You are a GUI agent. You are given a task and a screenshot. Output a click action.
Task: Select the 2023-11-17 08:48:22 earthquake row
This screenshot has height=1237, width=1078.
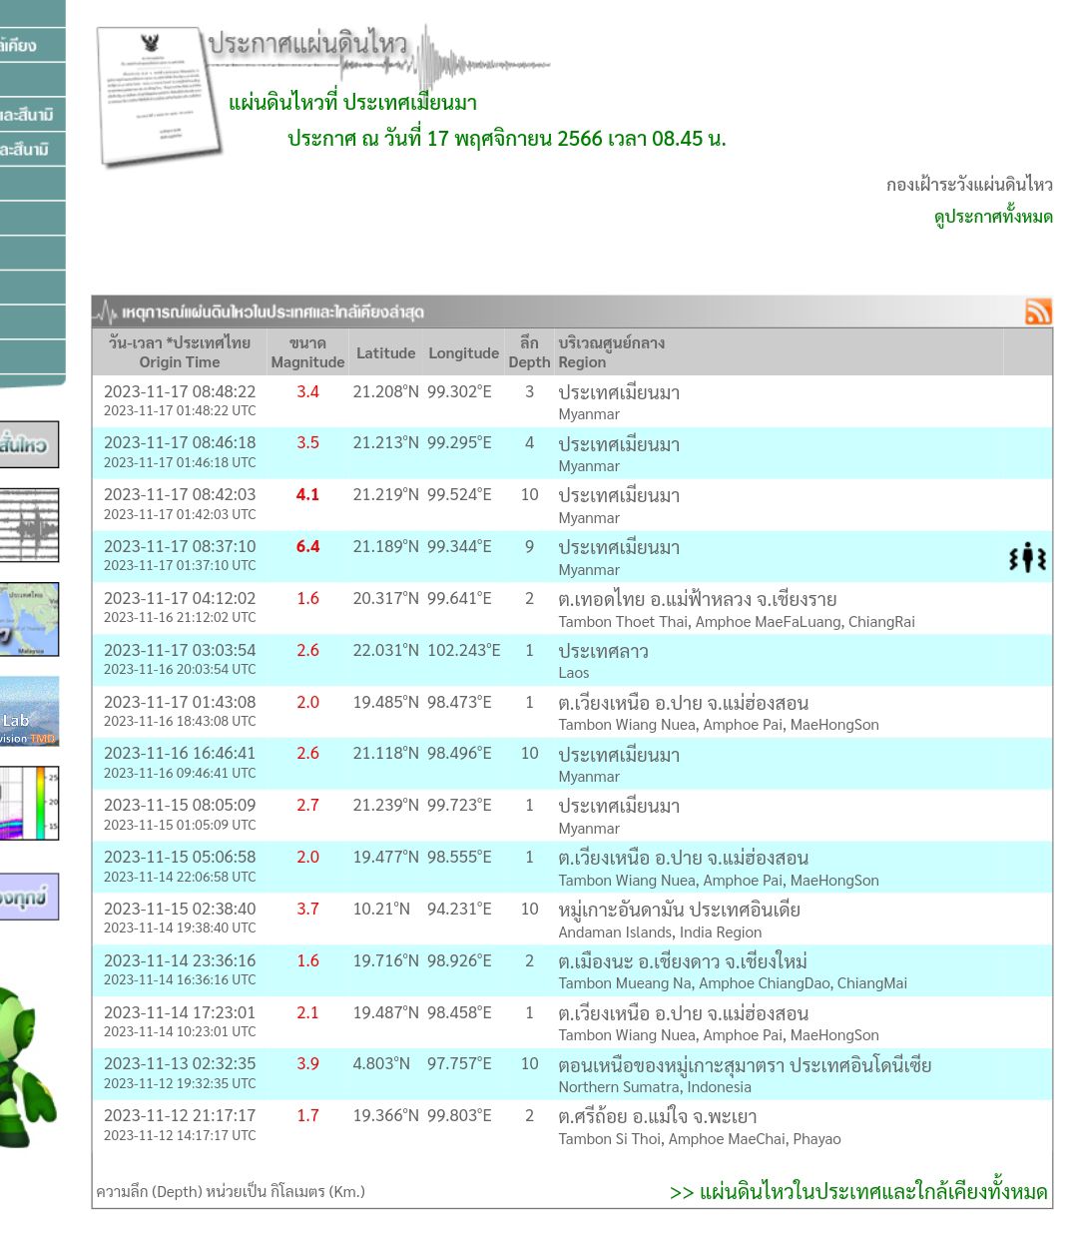click(572, 401)
